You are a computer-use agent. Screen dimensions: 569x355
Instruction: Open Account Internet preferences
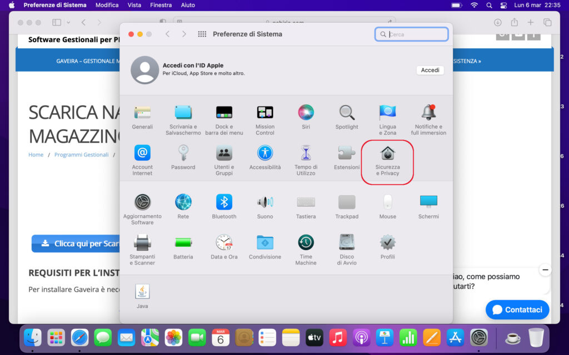[142, 160]
